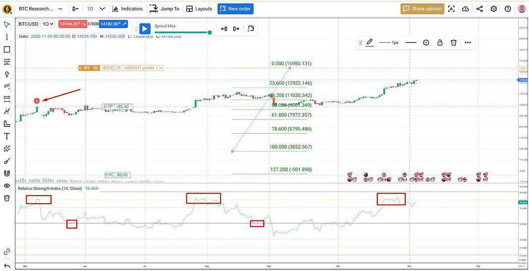Click the link sync icon in sidebar
Viewport: 529px width, 271px height.
point(7,252)
